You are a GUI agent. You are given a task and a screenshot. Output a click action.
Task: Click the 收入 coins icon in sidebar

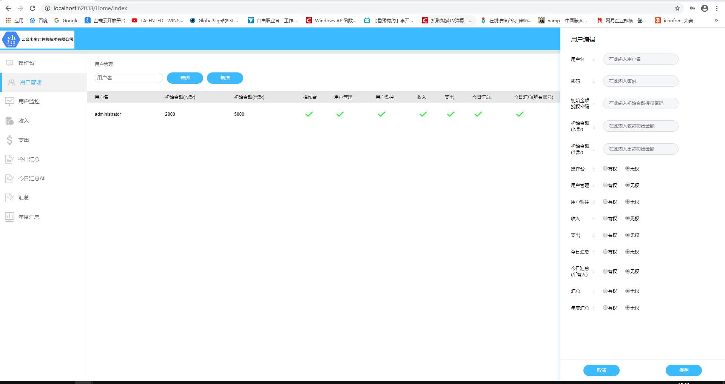click(9, 121)
